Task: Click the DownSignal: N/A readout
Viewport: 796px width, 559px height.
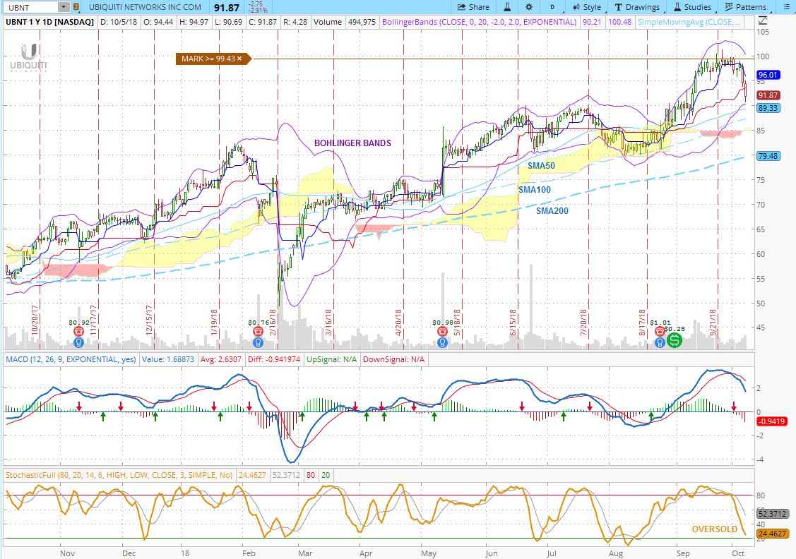Action: coord(393,359)
